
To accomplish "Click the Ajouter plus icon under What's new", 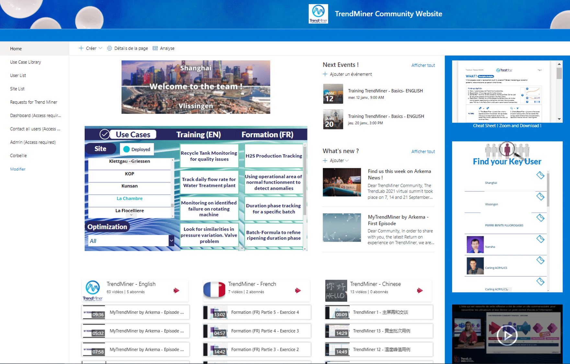I will (325, 160).
